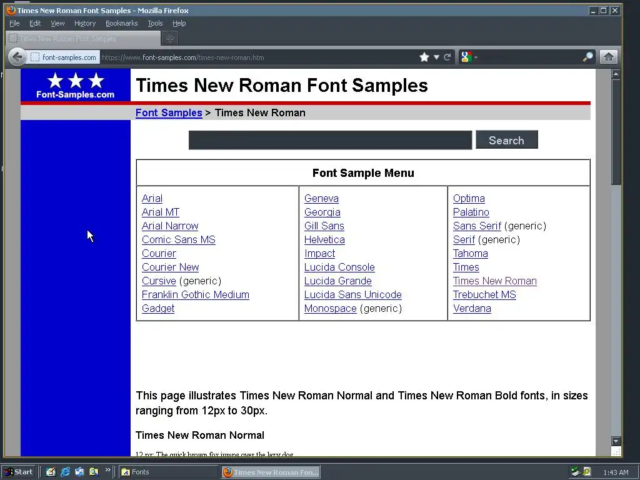Image resolution: width=640 pixels, height=480 pixels.
Task: Click the vertical scrollbar thumb
Action: click(616, 132)
